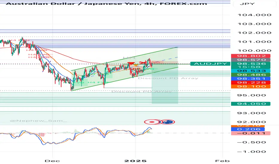The width and height of the screenshot is (279, 164).
Task: Select the short position's green target zone
Action: (165, 84)
